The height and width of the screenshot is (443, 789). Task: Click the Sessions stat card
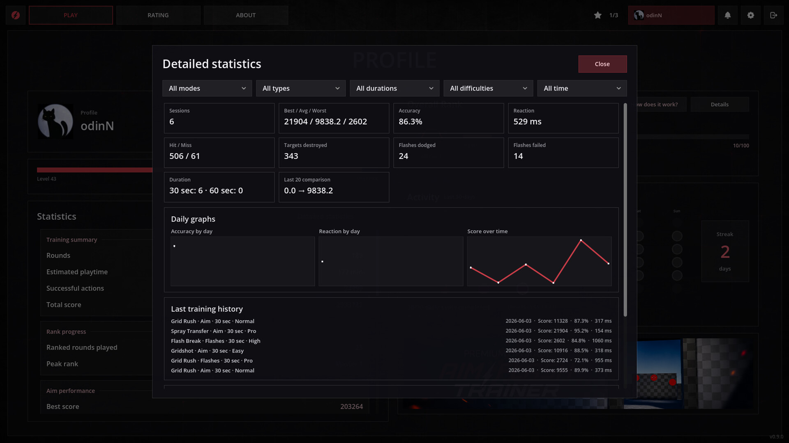click(219, 118)
